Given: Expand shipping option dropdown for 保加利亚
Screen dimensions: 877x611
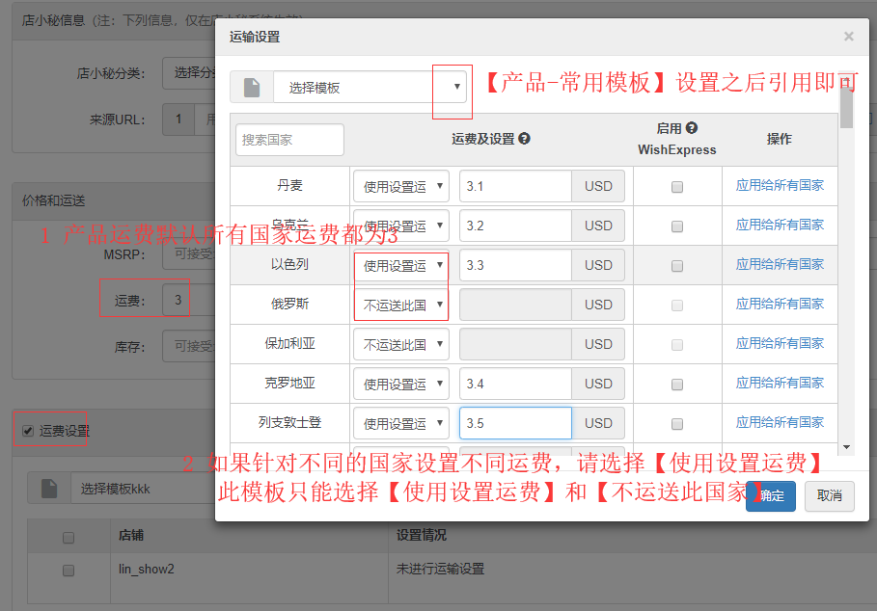Looking at the screenshot, I should pos(400,344).
